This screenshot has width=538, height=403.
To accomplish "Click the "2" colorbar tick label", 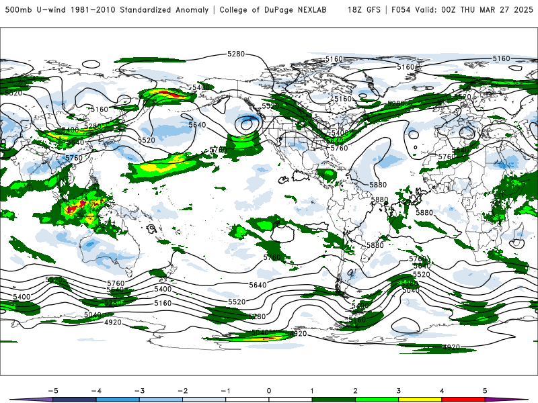I will click(x=355, y=391).
